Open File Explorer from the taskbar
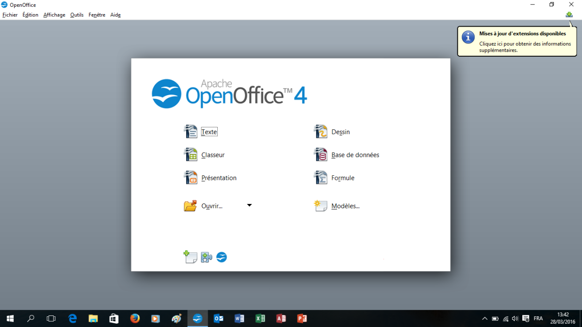 (94, 318)
